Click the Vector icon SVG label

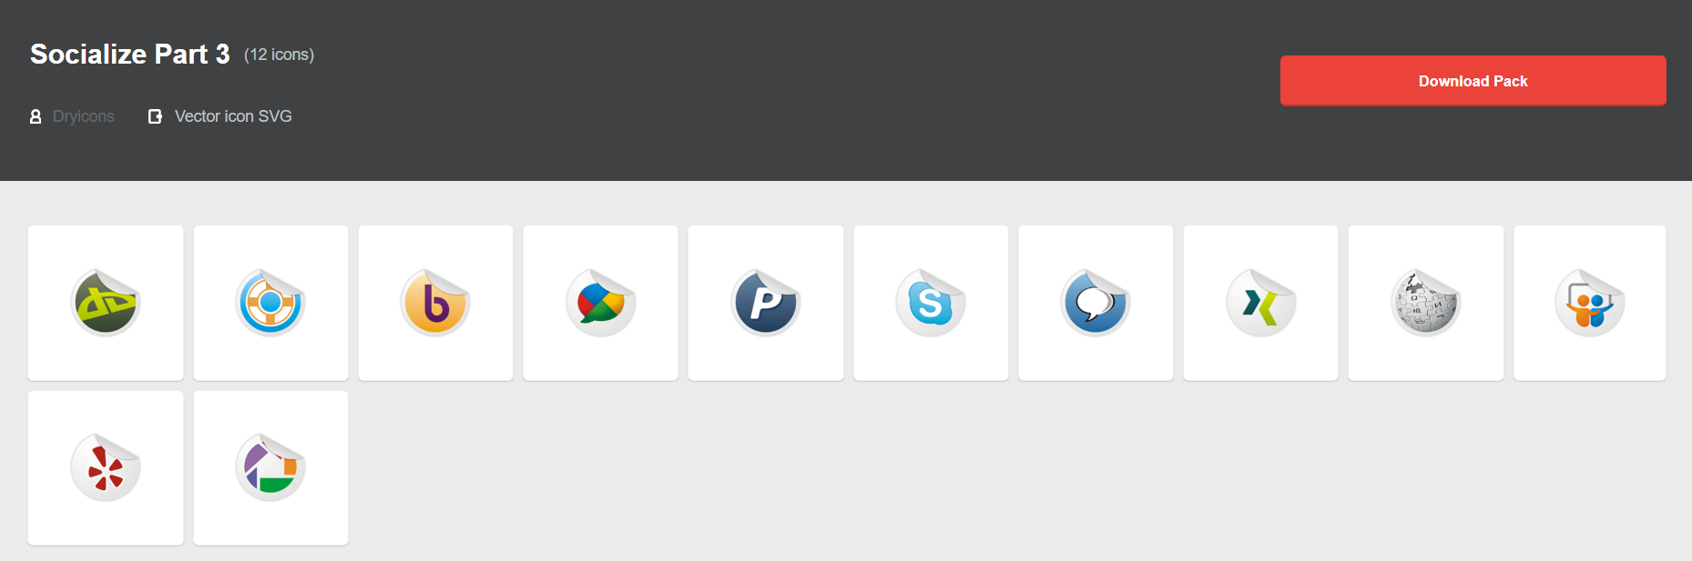tap(233, 116)
